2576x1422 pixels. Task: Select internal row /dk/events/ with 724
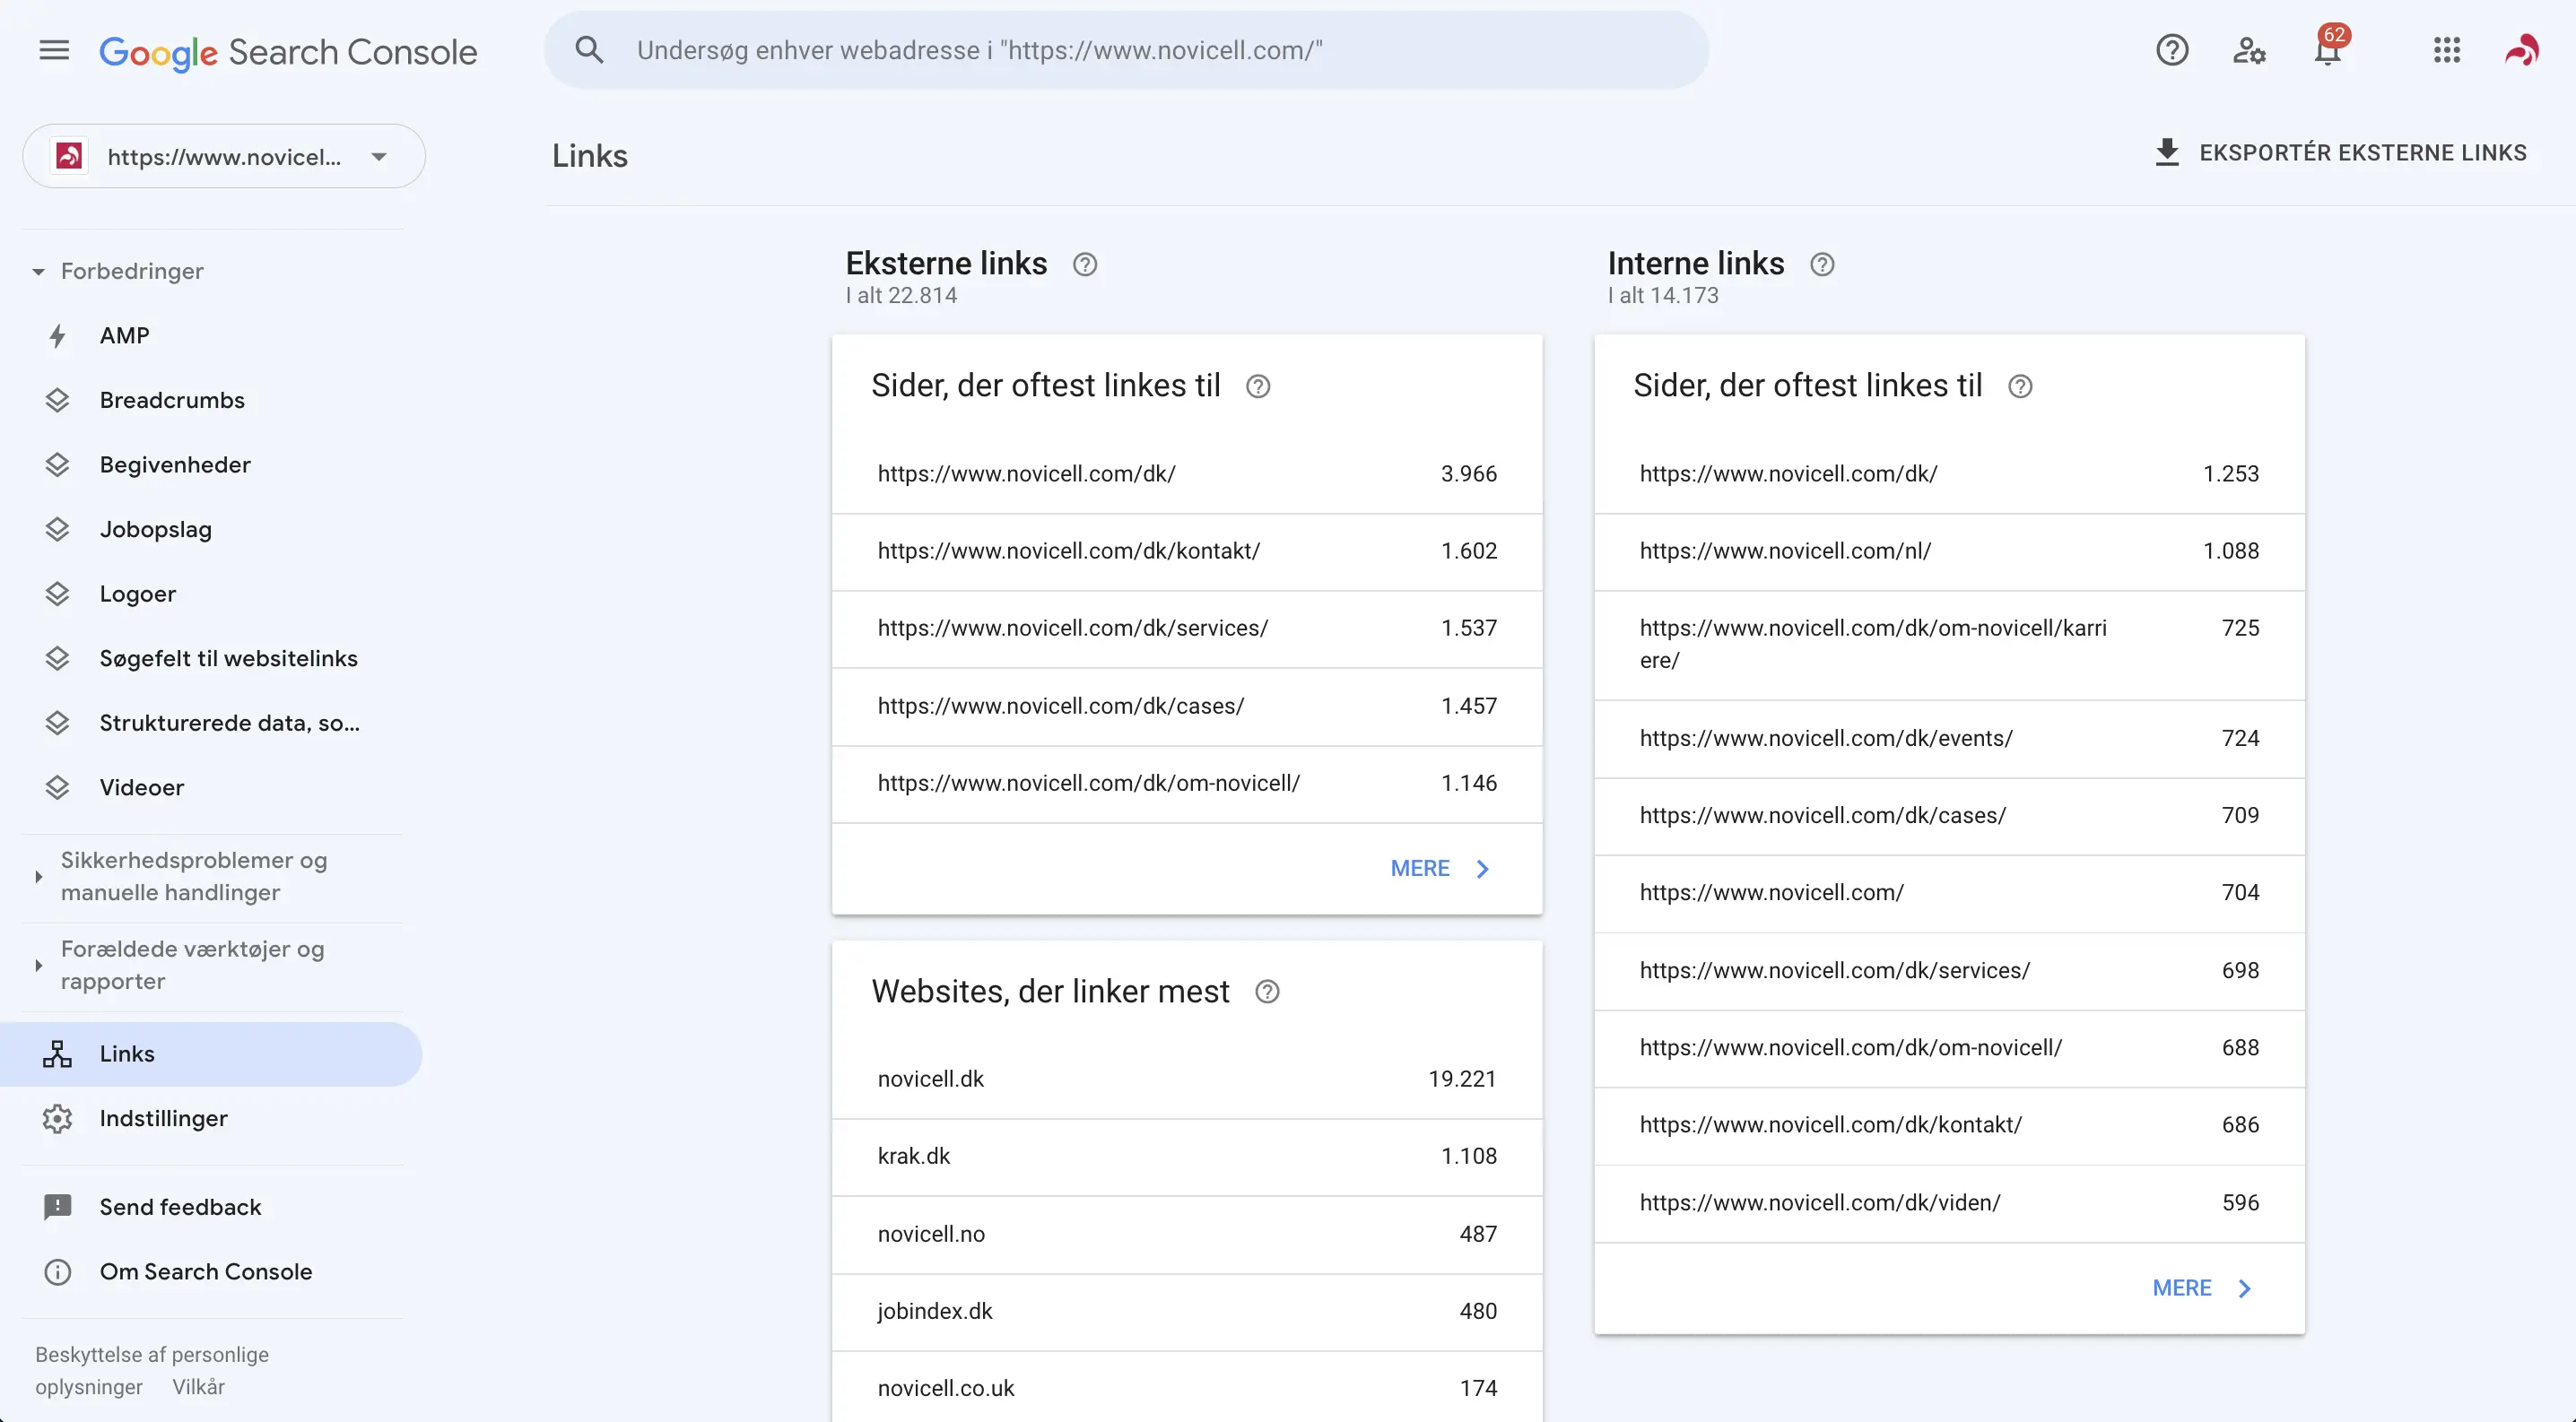pos(1949,739)
